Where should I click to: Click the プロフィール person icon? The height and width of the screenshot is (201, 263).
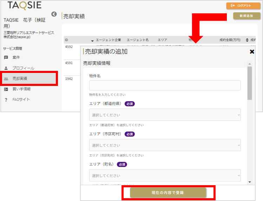point(6,68)
